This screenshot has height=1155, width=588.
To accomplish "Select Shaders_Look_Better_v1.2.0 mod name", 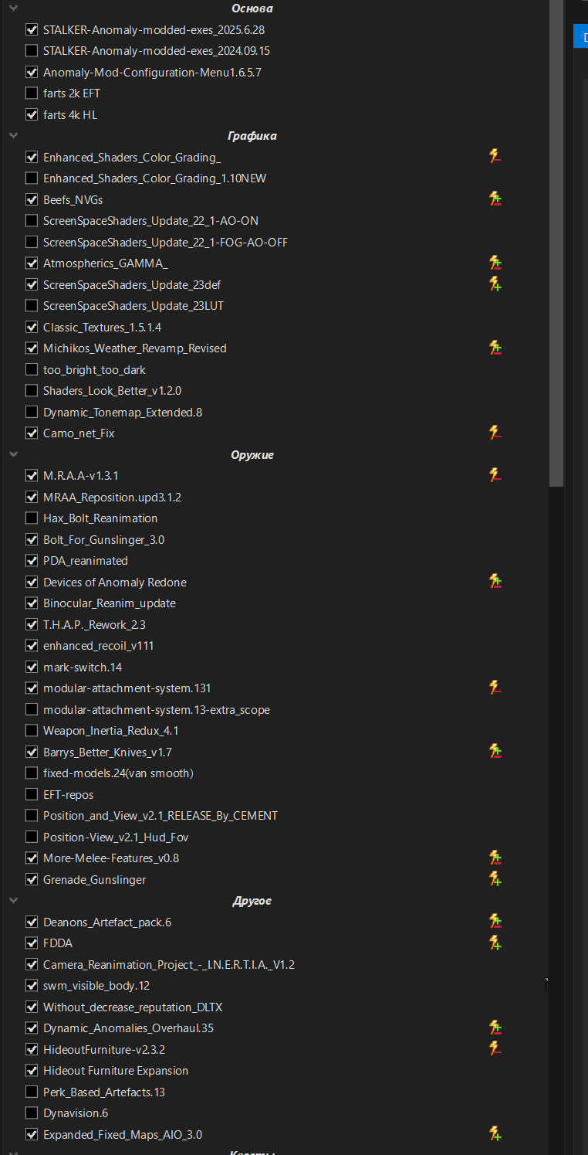I will [113, 391].
